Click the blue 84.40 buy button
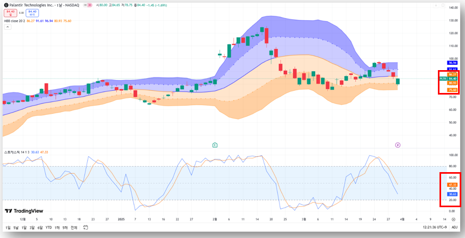Viewport: 465px width, 238px height. coord(32,13)
